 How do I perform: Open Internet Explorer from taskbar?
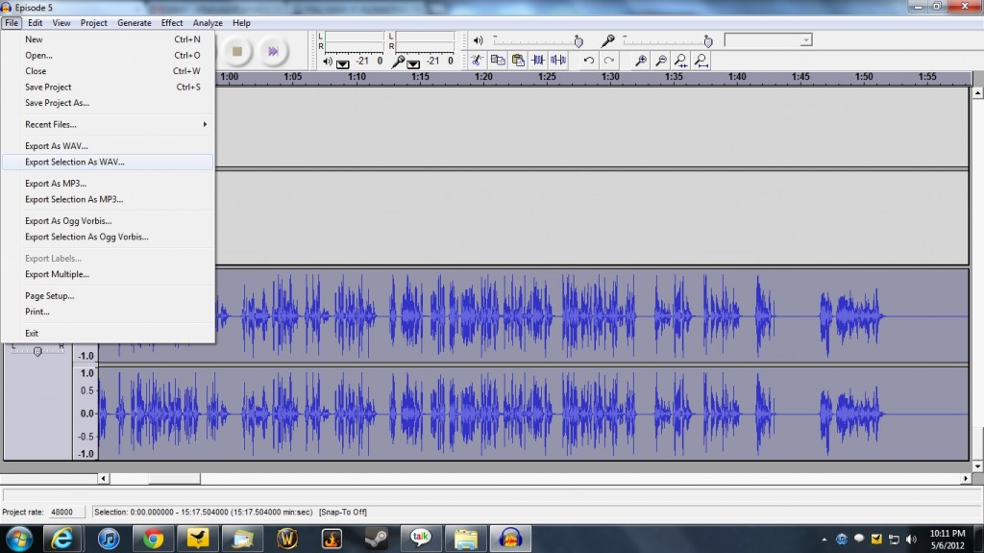tap(61, 540)
